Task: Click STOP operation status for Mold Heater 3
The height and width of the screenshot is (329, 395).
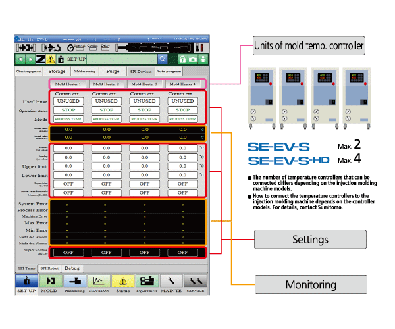Action: pyautogui.click(x=145, y=110)
